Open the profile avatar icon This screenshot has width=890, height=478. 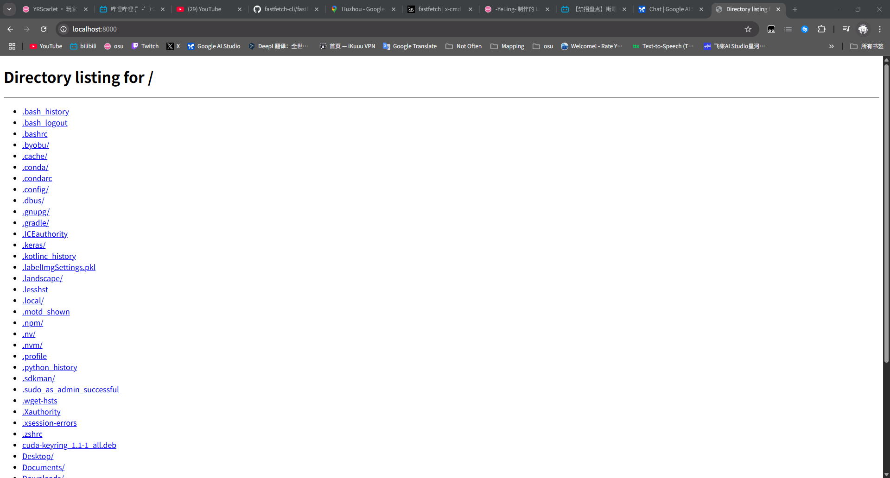[x=863, y=29]
